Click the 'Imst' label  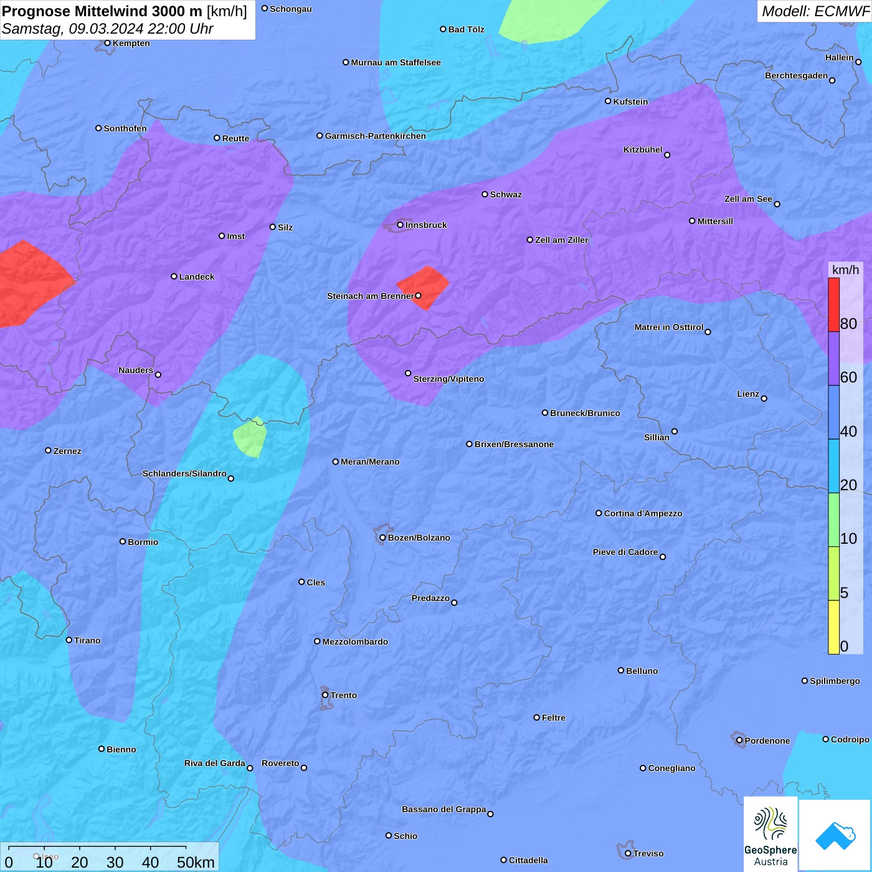(x=236, y=236)
